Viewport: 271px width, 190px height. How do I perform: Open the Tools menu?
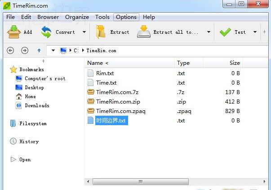[102, 17]
